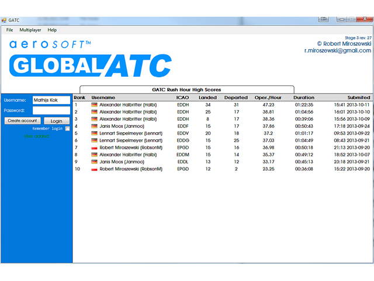Click the 38.81 operations per hour value
The height and width of the screenshot is (281, 374).
[268, 112]
